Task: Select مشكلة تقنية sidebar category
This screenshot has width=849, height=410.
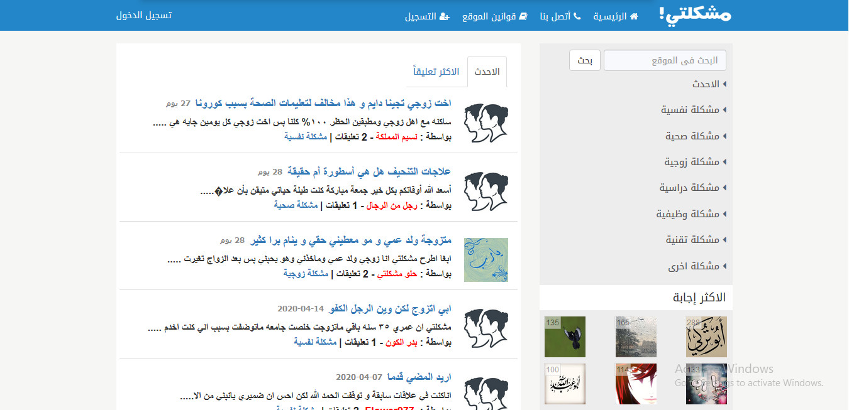Action: (693, 240)
